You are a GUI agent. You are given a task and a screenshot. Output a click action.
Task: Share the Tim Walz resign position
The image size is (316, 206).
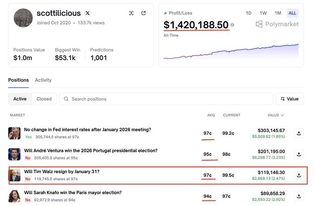coord(299,175)
